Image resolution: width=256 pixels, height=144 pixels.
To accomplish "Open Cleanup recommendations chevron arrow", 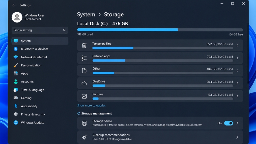I will [237, 137].
